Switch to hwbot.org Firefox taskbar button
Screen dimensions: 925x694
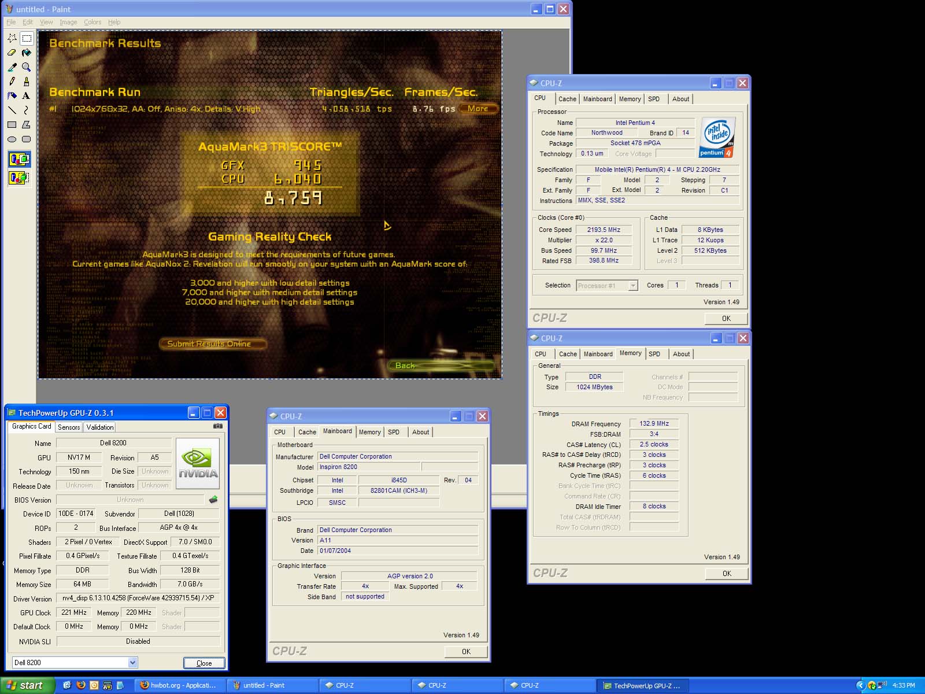180,685
